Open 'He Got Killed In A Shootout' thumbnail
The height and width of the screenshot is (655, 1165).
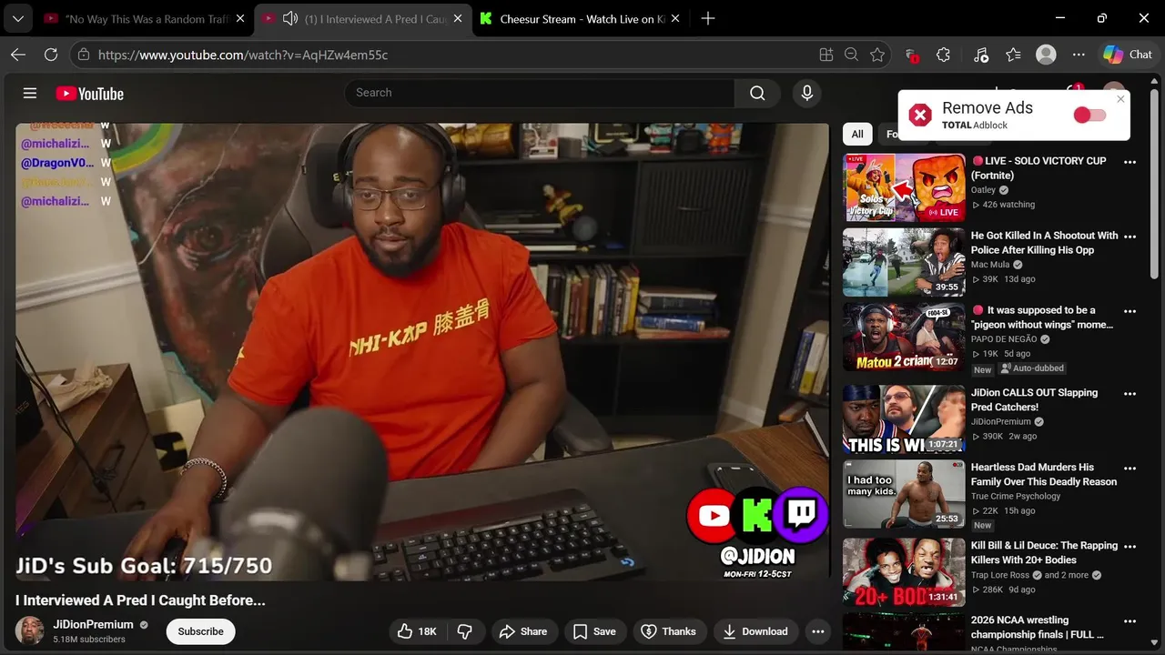pyautogui.click(x=904, y=262)
